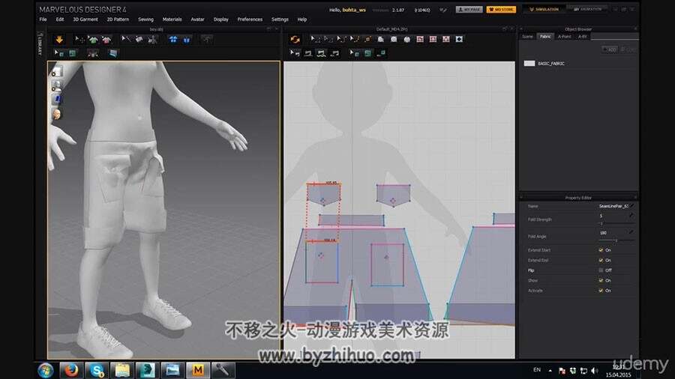Select the Free Sewing tool
Image resolution: width=675 pixels, height=379 pixels.
tap(321, 53)
